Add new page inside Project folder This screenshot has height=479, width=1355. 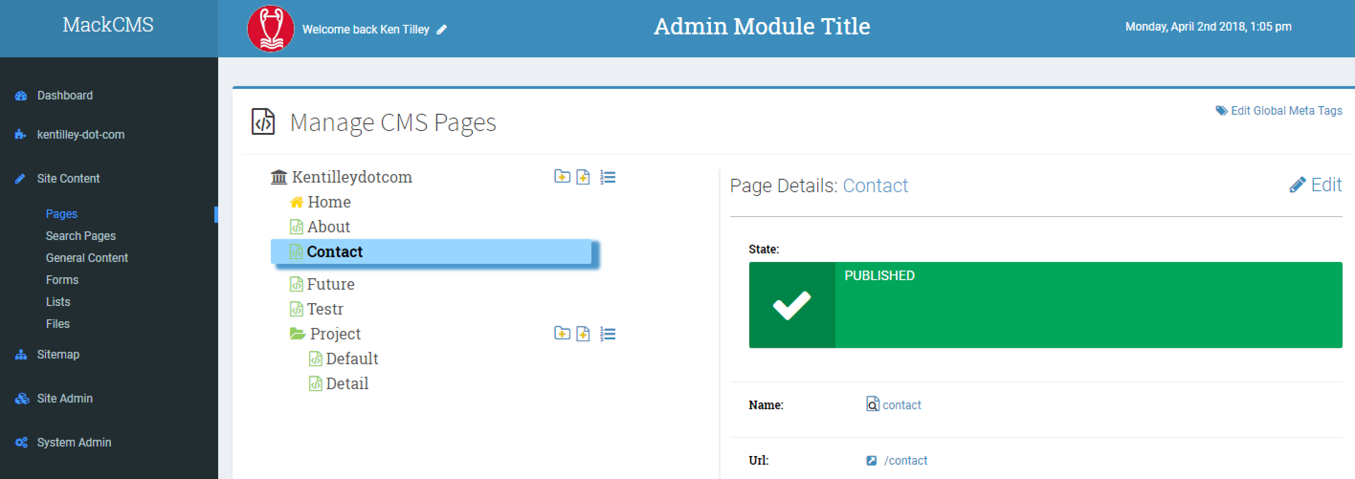point(583,333)
